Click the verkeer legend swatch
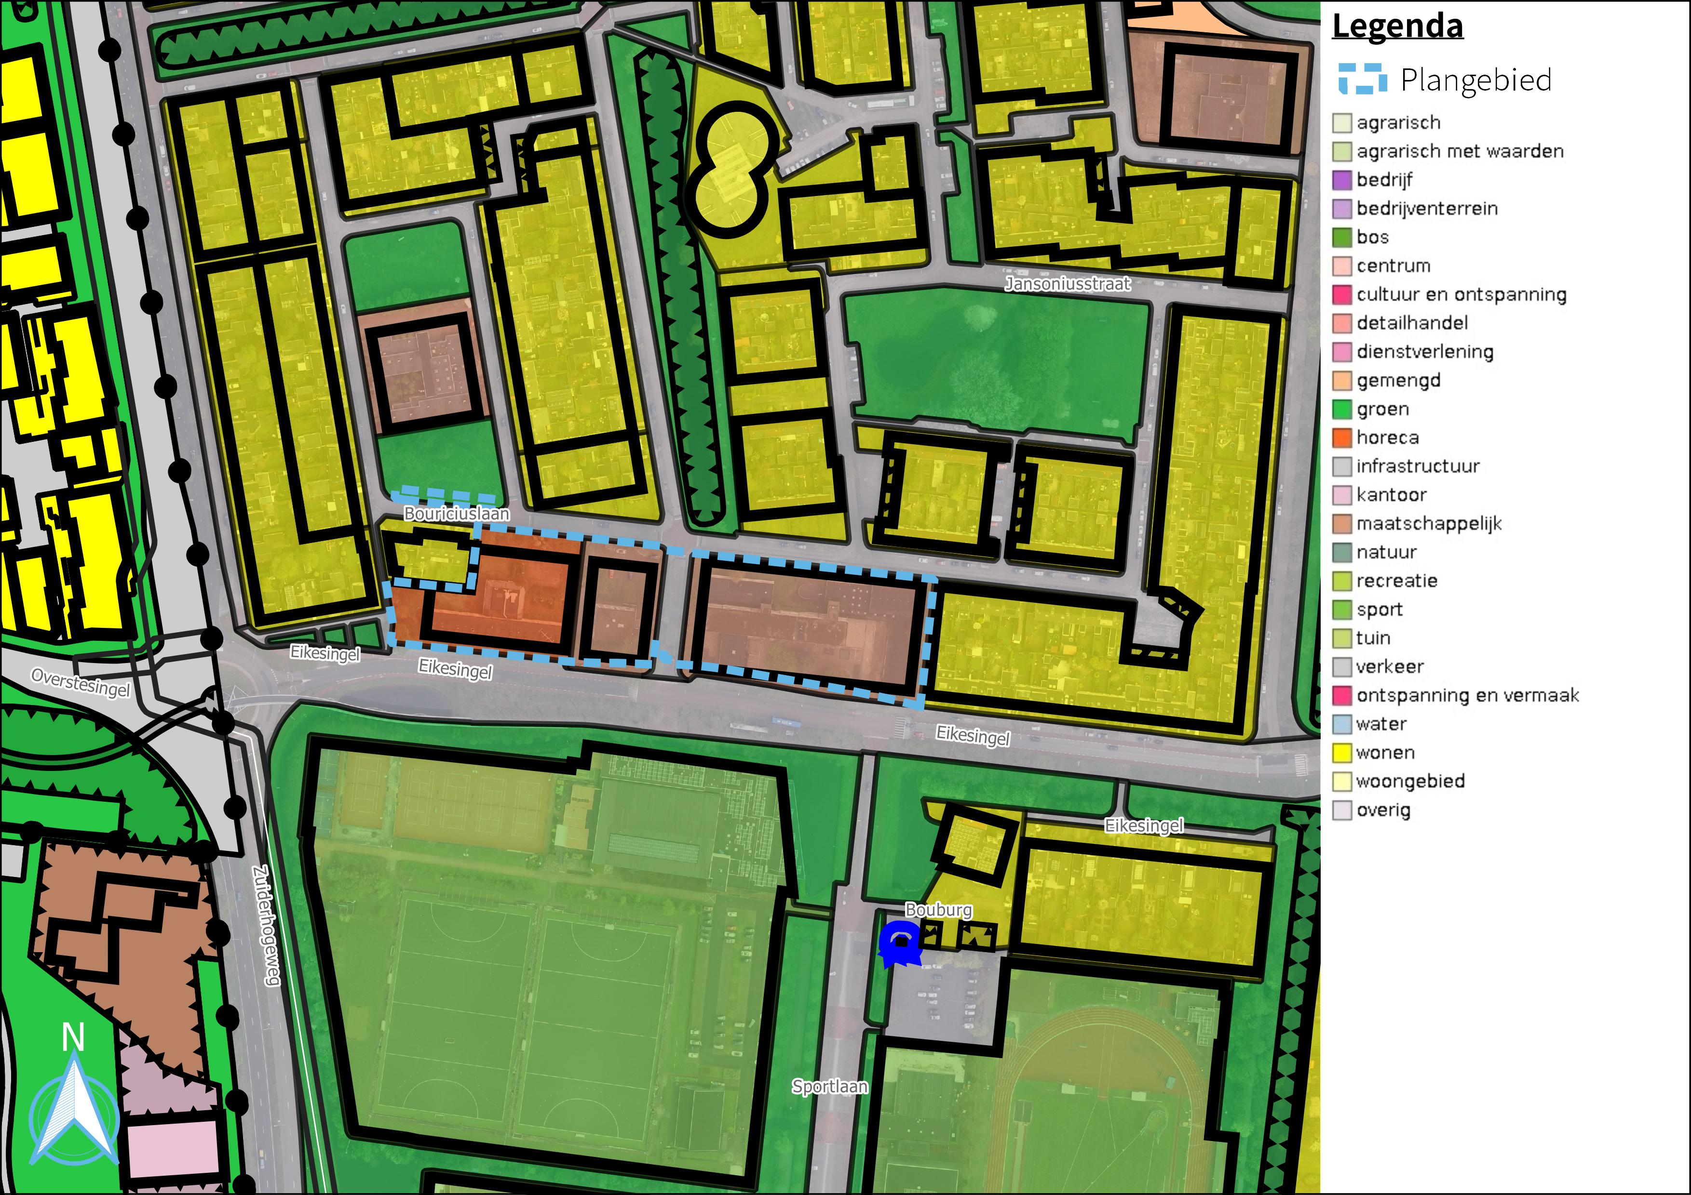 [1342, 667]
